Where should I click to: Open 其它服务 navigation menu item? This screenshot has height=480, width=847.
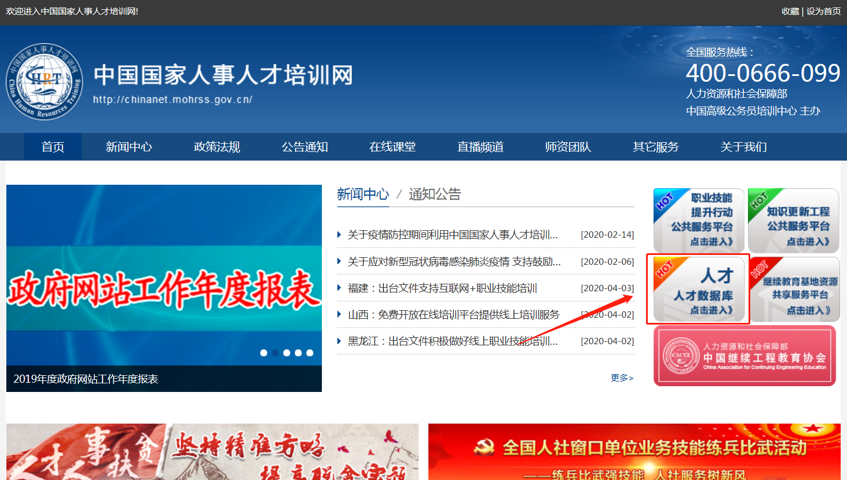click(x=656, y=147)
